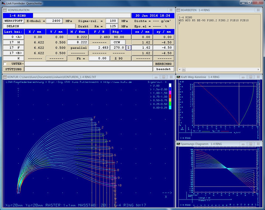Click the E-Modul value field 2400
This screenshot has width=265, height=210.
(x=54, y=21)
